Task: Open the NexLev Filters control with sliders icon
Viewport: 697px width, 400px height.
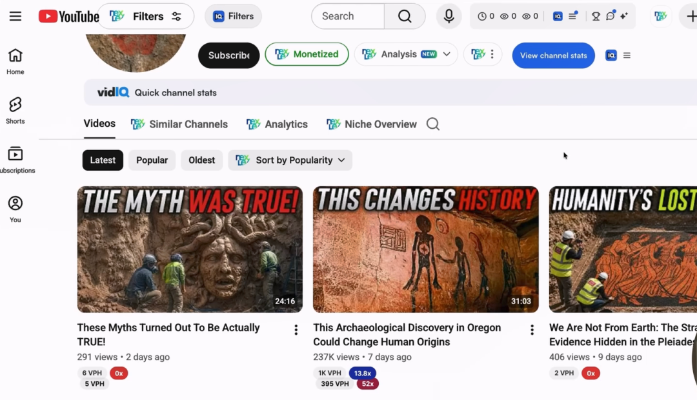Action: coord(146,16)
